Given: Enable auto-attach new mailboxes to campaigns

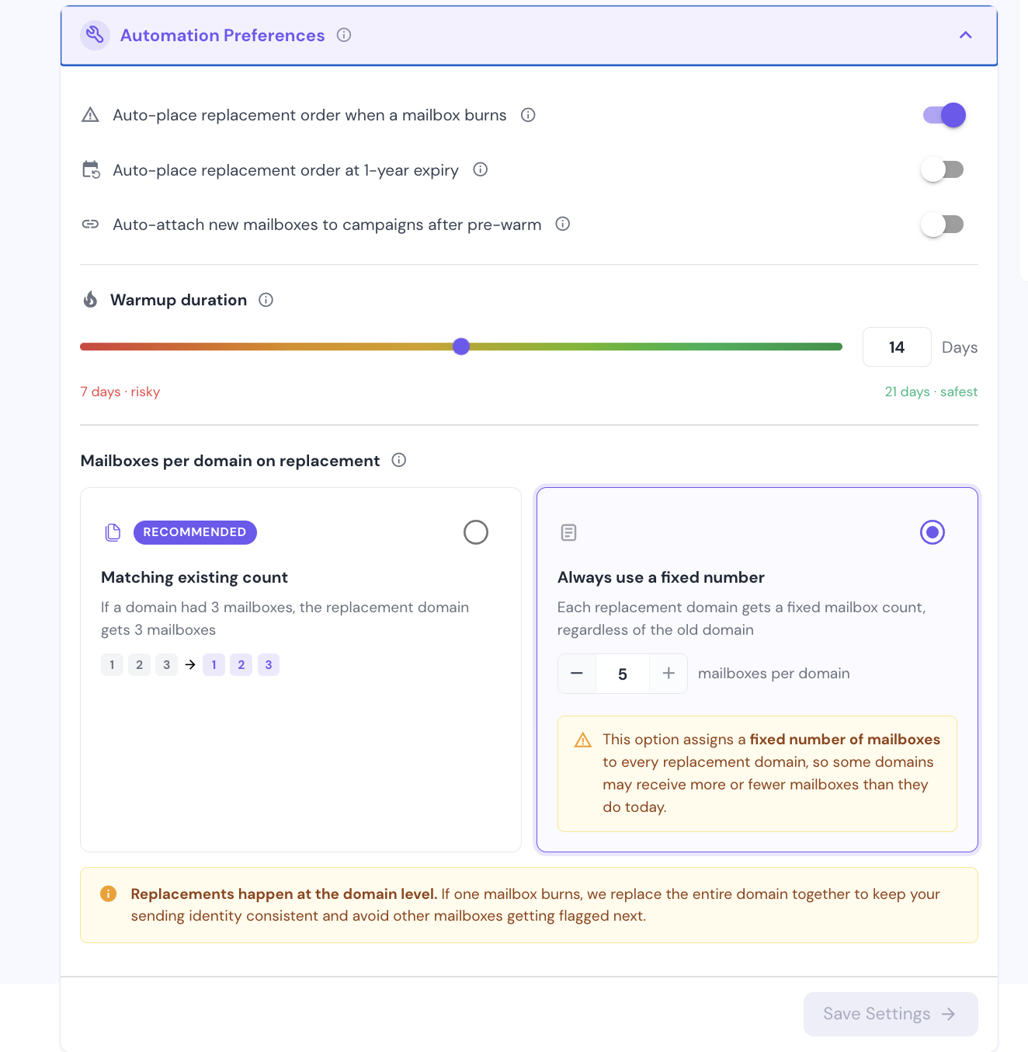Looking at the screenshot, I should point(943,225).
